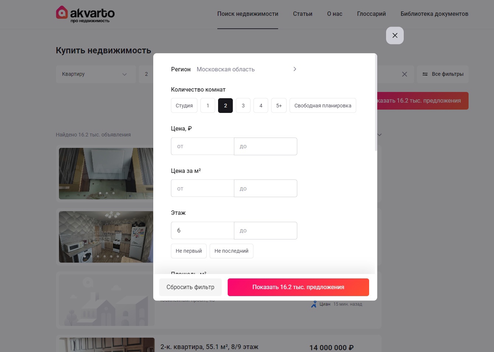Image resolution: width=494 pixels, height=352 pixels.
Task: Open the Поиск недвижимости tab
Action: (x=248, y=14)
